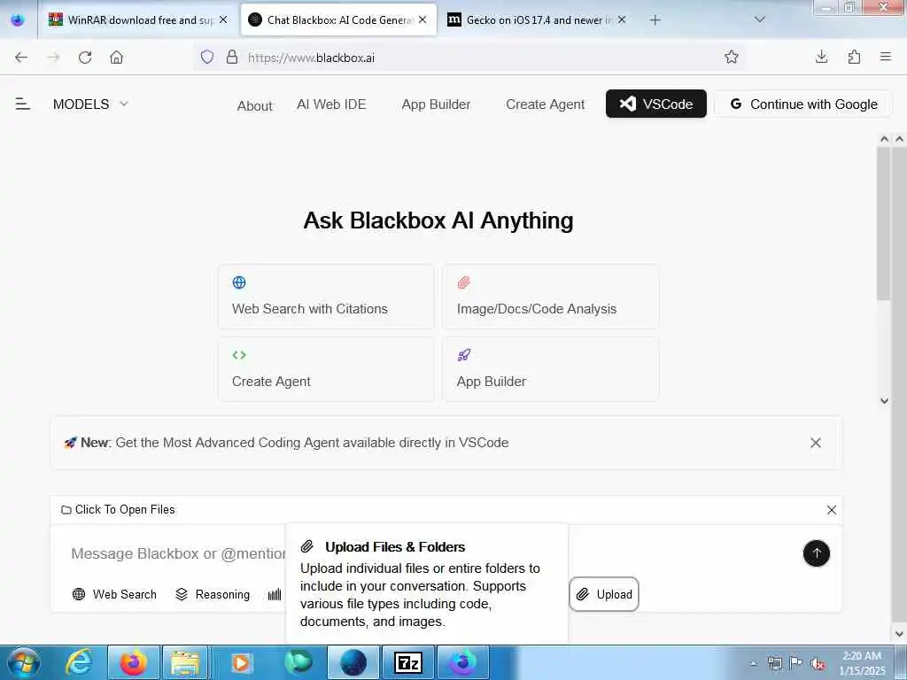Dismiss the New VSCode coding agent banner
The height and width of the screenshot is (680, 907).
[x=816, y=443]
